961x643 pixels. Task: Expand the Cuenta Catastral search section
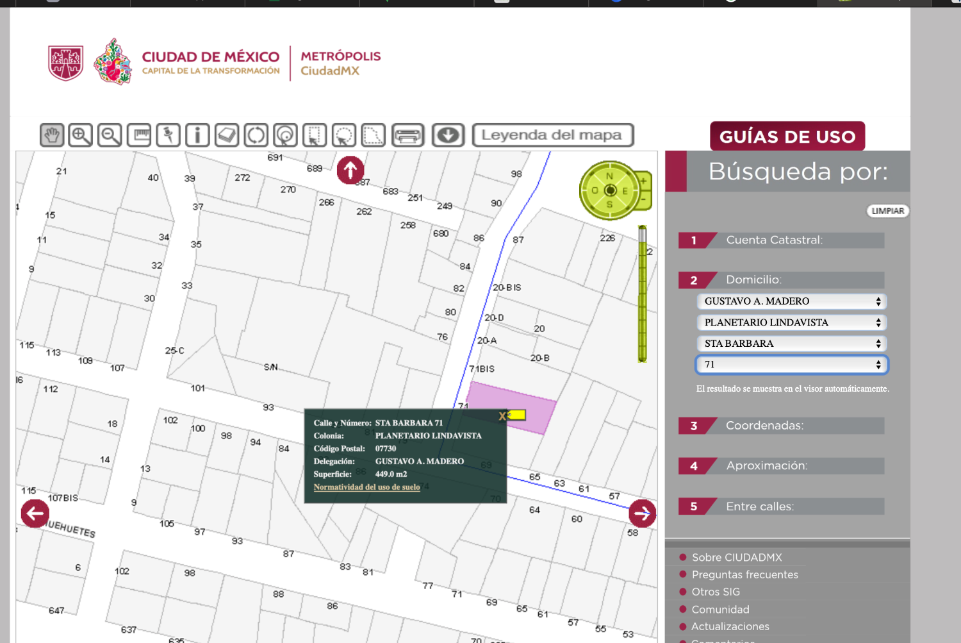click(x=781, y=240)
